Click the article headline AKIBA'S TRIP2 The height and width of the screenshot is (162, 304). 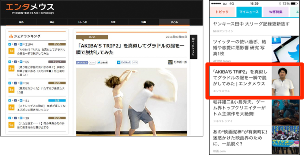pyautogui.click(x=130, y=49)
